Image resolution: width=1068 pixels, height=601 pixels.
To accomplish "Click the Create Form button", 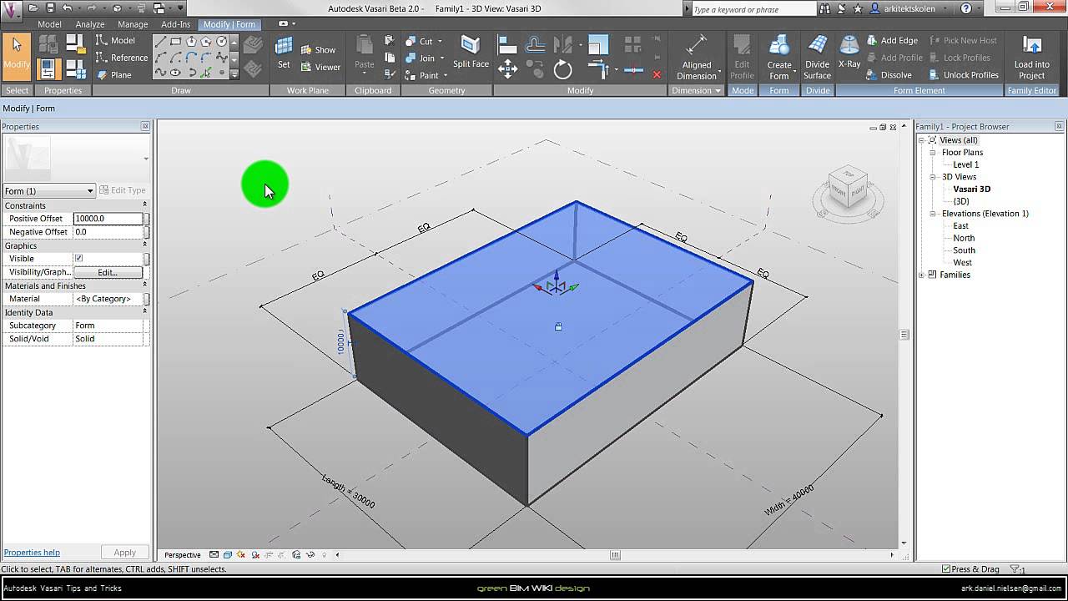I will (779, 58).
